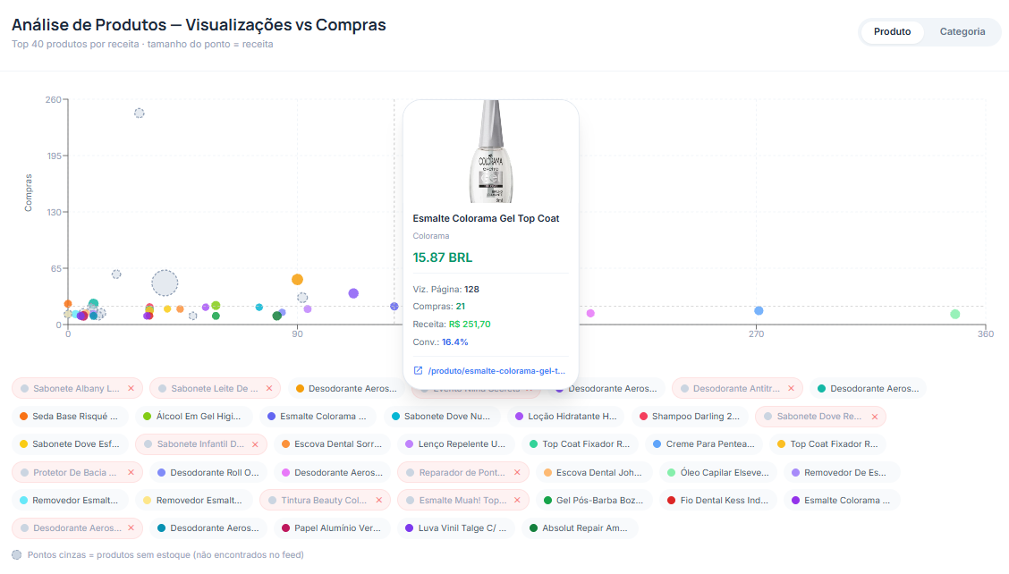This screenshot has width=1009, height=574.
Task: Toggle the Escova Dental Sorr... legend chip
Action: pos(332,444)
